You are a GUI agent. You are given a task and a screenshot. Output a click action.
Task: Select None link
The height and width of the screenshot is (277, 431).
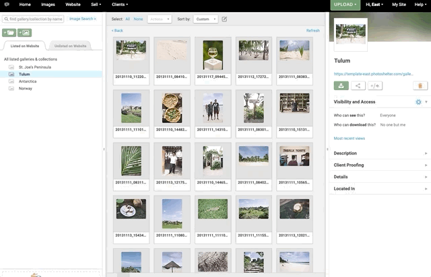138,19
